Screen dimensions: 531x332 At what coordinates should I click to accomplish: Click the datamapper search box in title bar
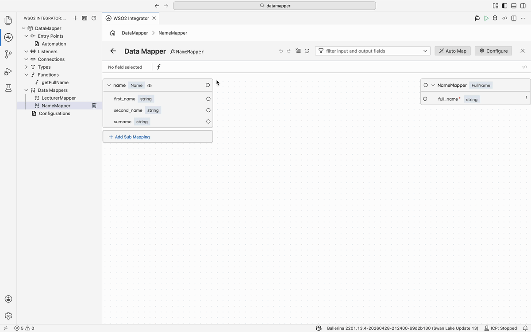(x=274, y=6)
